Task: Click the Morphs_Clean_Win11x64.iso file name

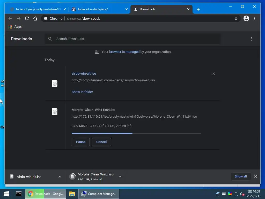Action: point(93,110)
